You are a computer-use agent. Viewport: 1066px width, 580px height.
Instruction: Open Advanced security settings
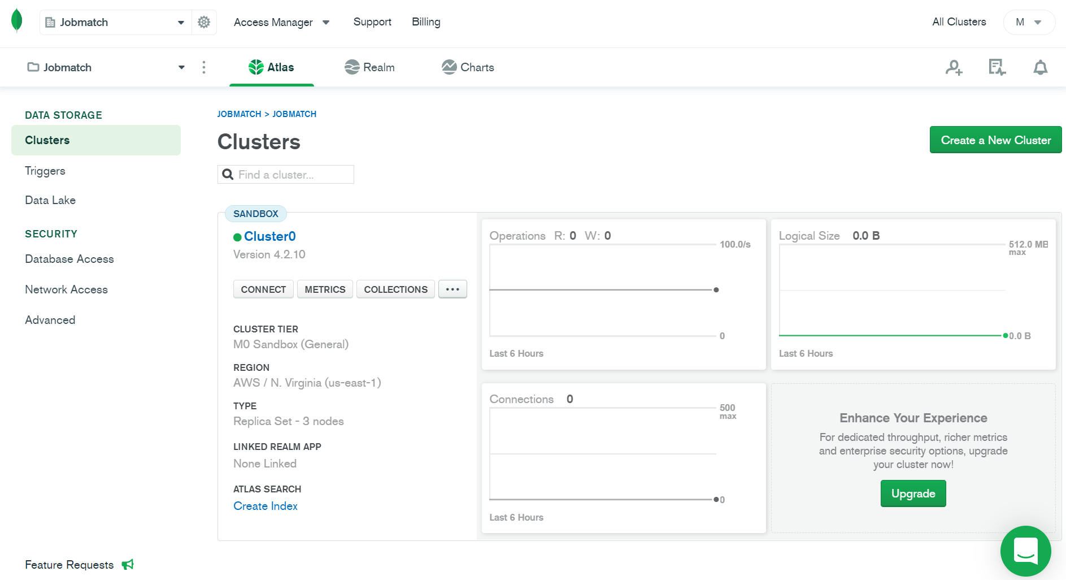[x=50, y=320]
